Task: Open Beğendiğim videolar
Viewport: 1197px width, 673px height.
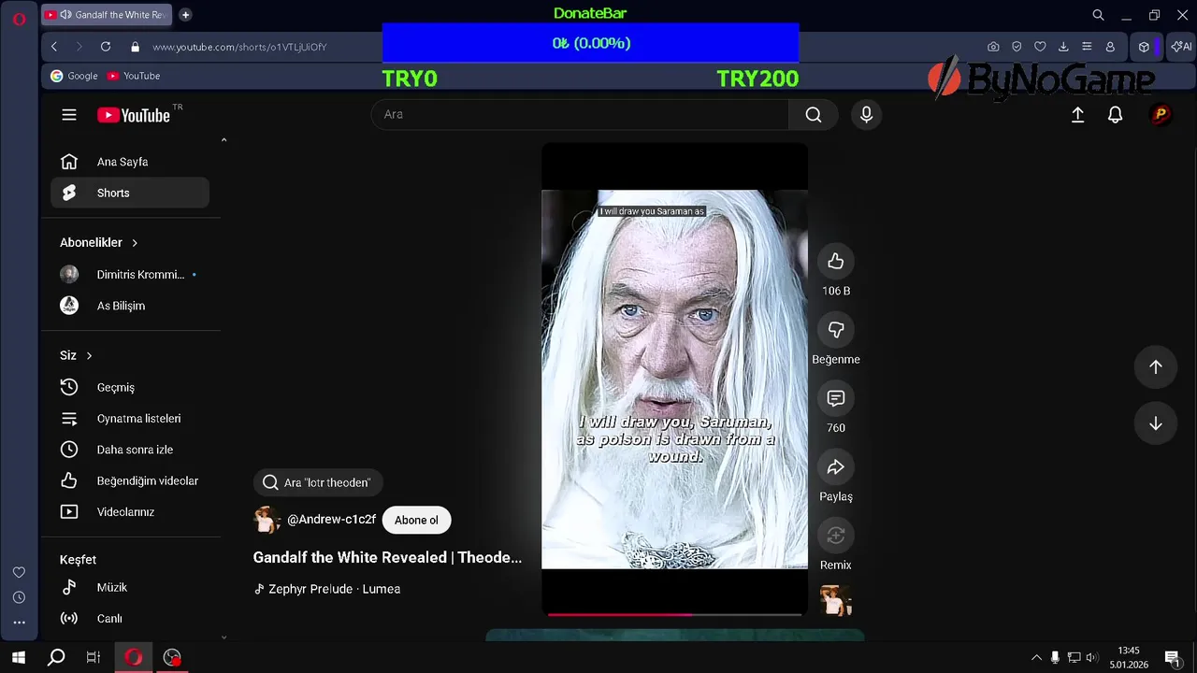Action: click(x=130, y=480)
